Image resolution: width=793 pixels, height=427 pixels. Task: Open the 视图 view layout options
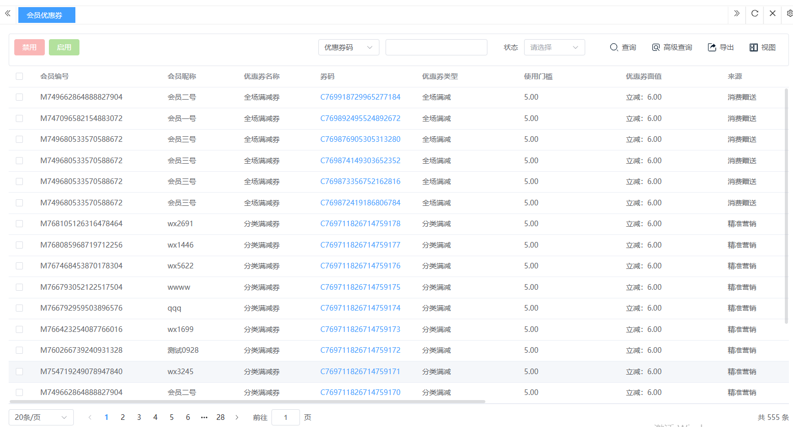click(762, 47)
